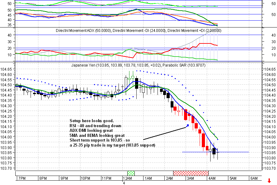This screenshot has height=185, width=277.
Task: Click 104.10 on the right price axis
Action: (270, 127)
